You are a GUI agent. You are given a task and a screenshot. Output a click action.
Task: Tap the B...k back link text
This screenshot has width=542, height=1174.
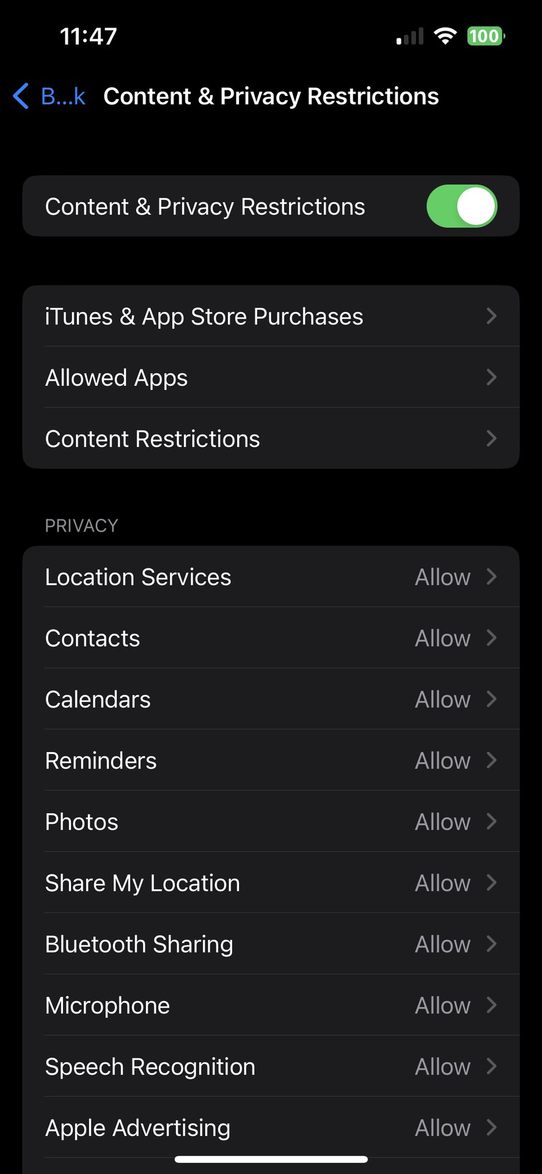63,97
